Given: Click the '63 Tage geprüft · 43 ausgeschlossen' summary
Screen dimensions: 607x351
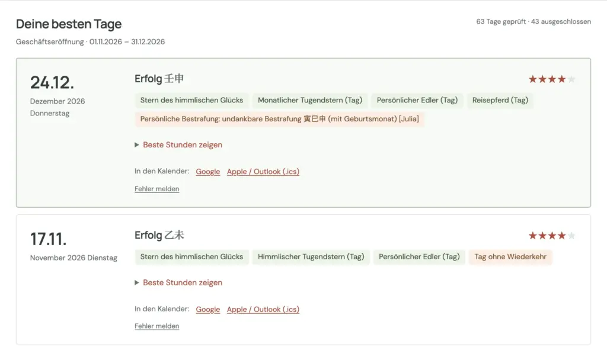Looking at the screenshot, I should click(x=533, y=22).
